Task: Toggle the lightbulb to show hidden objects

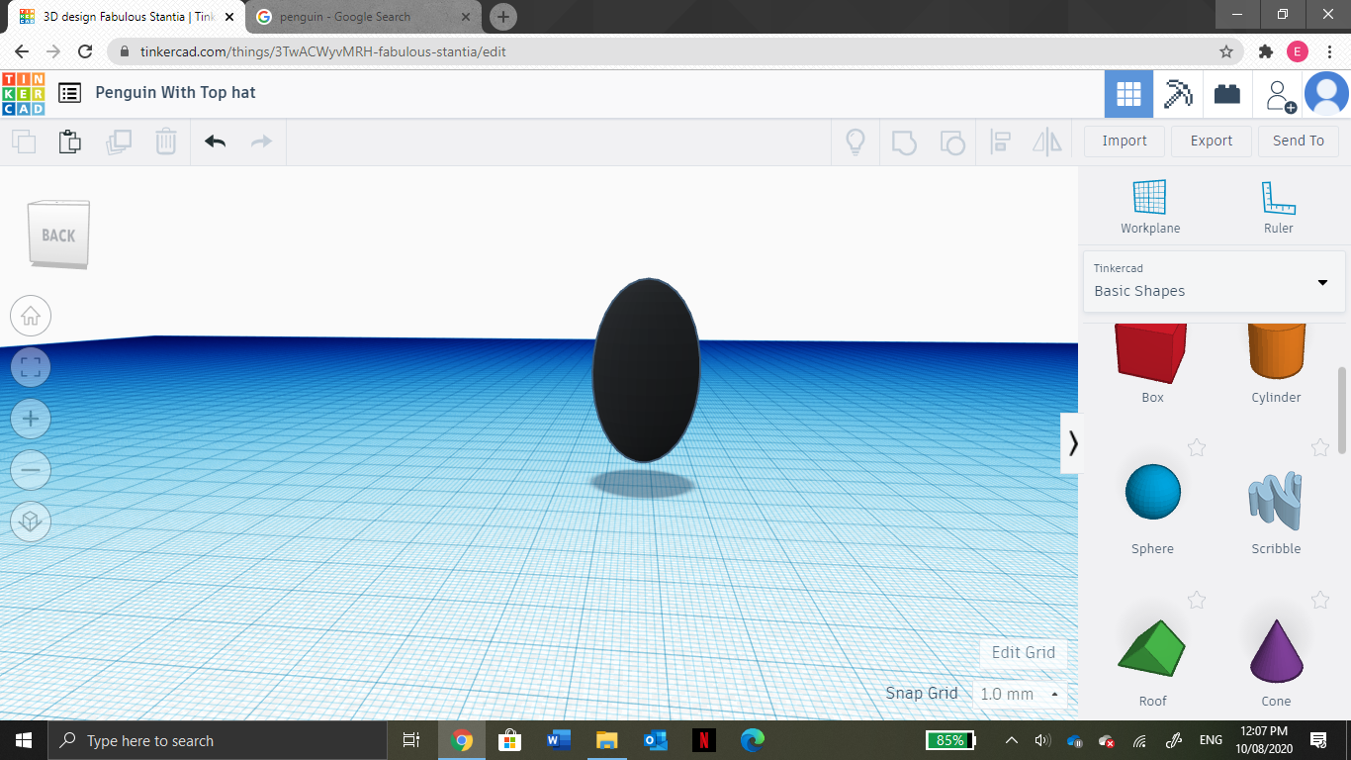Action: point(855,142)
